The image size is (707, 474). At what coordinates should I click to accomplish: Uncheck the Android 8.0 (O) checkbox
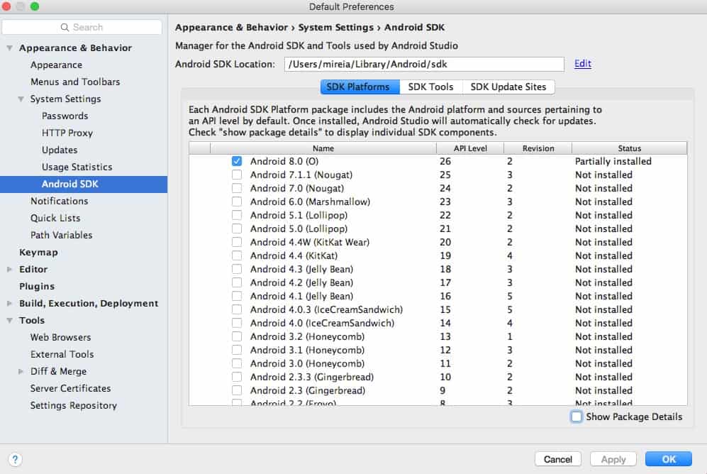237,161
